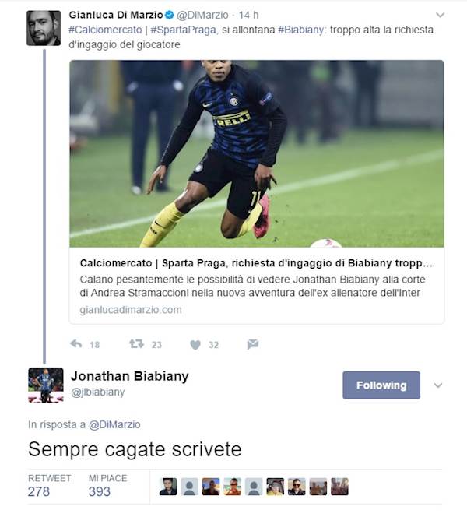Open the #Calciomercato hashtag
The width and height of the screenshot is (467, 517).
pos(105,30)
